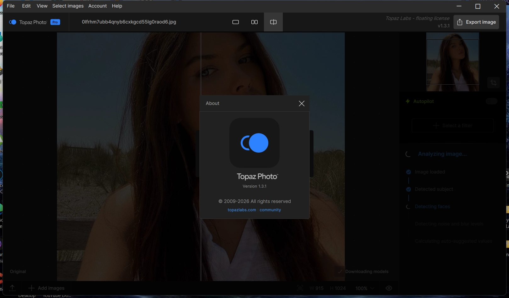The height and width of the screenshot is (298, 509).
Task: Open the community link
Action: (270, 210)
